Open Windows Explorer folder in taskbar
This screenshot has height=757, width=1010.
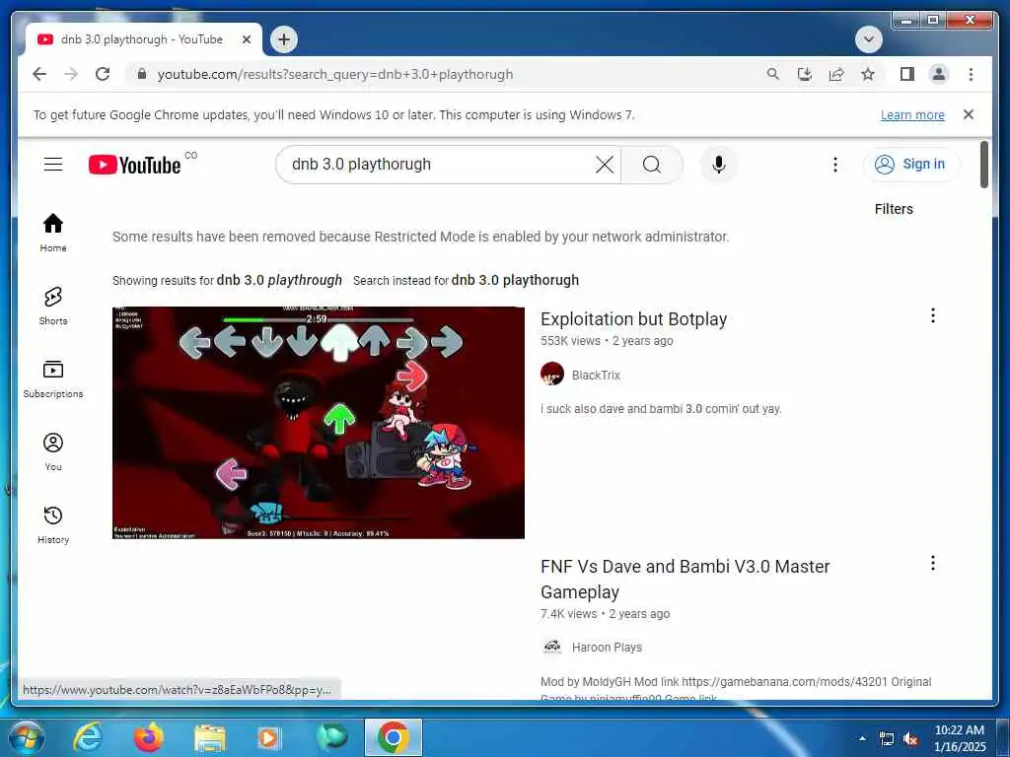coord(210,738)
